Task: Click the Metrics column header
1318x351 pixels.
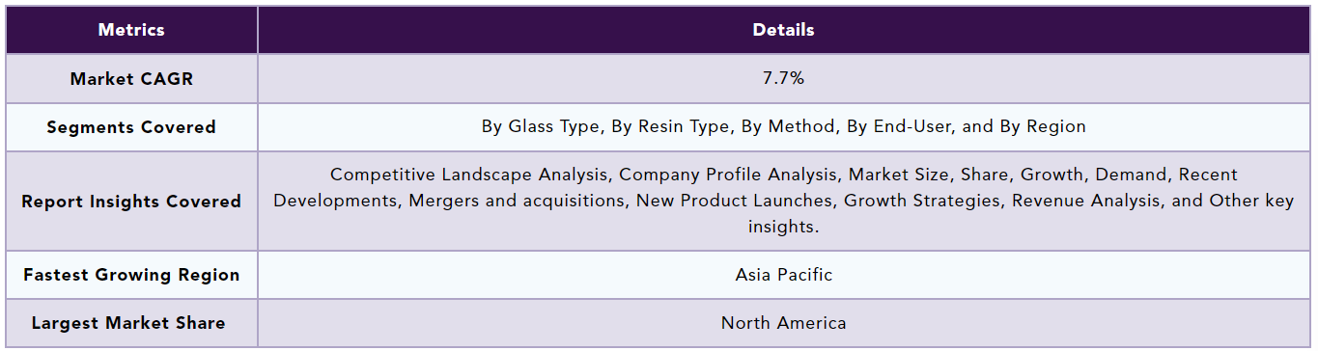Action: point(131,30)
